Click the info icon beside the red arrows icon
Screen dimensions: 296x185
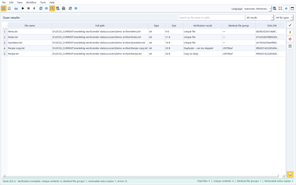click(286, 9)
